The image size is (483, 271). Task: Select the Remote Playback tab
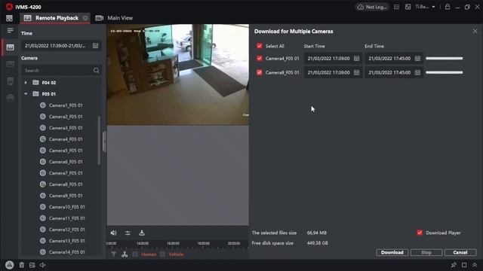click(x=55, y=18)
